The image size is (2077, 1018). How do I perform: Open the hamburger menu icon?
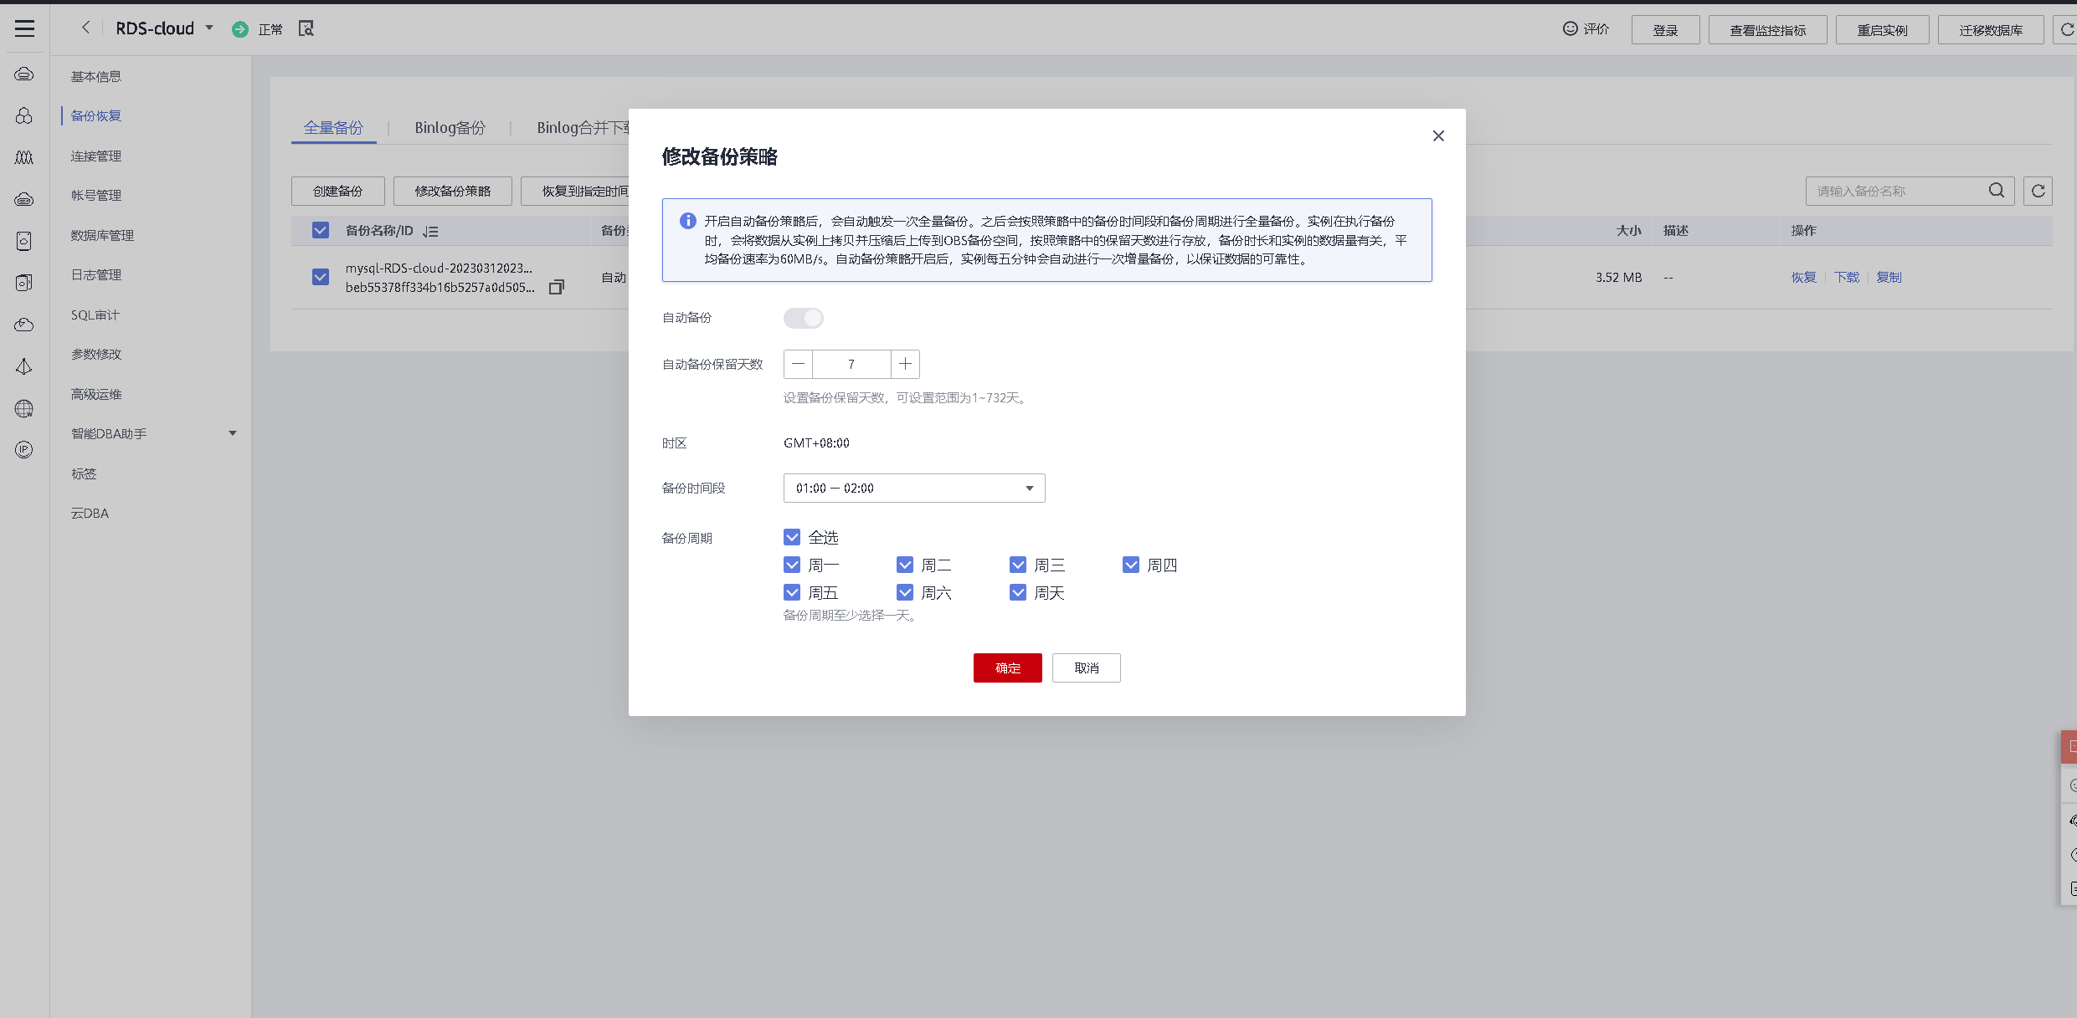[x=24, y=28]
